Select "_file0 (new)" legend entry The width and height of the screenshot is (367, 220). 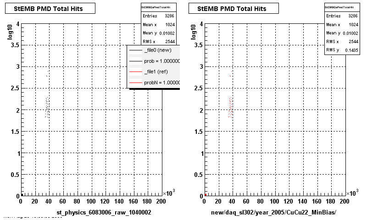point(158,50)
